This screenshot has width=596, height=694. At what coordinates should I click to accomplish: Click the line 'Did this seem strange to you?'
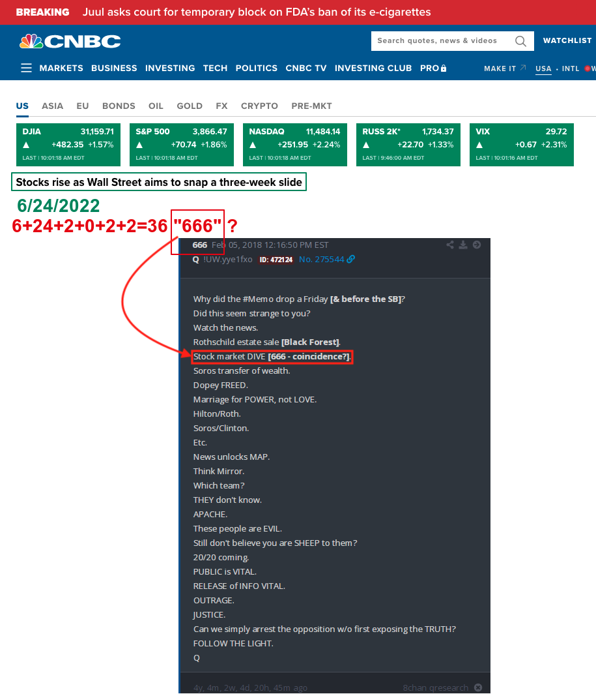[x=251, y=313]
